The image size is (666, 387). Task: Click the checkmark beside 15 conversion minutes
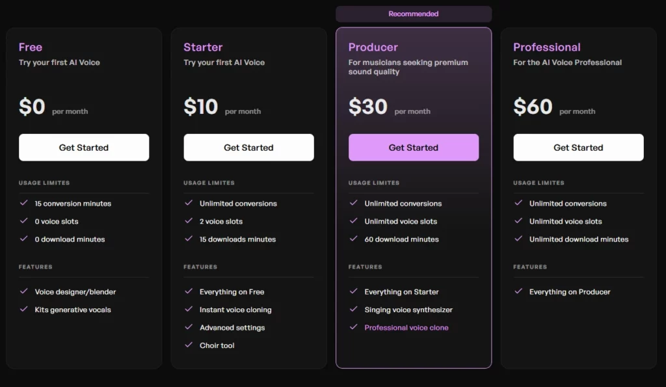click(24, 203)
